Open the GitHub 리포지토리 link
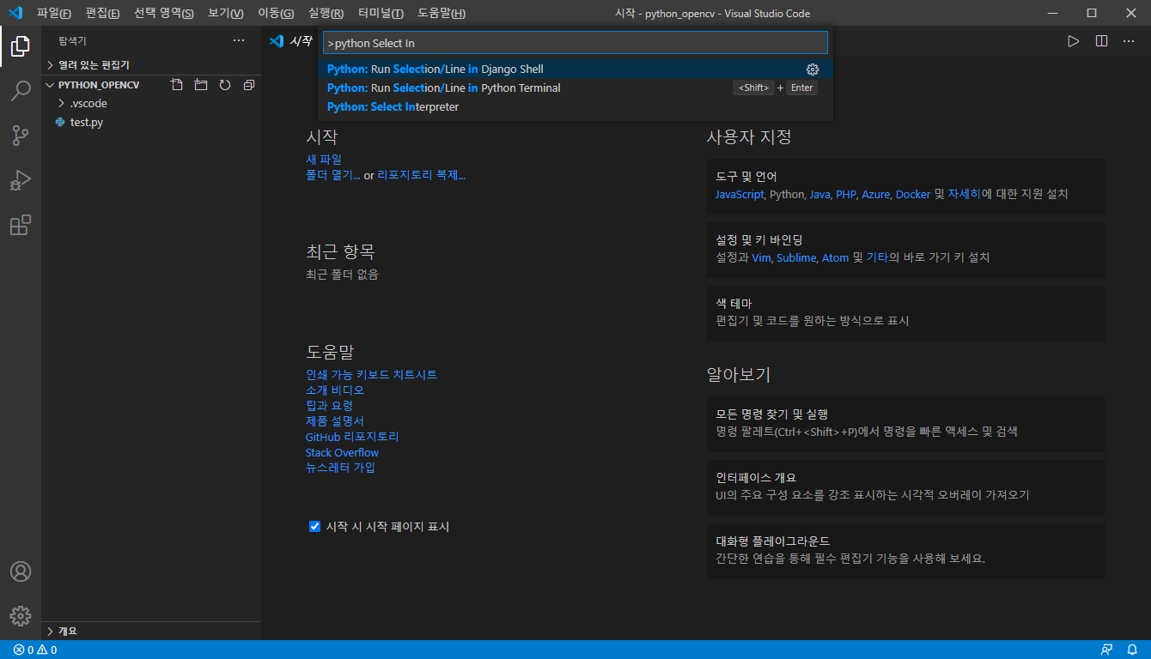This screenshot has width=1151, height=659. (352, 437)
